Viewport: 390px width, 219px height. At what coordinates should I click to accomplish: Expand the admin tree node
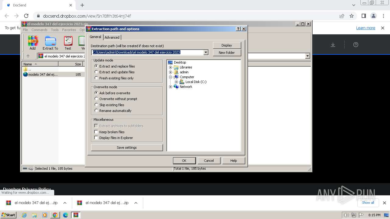pos(171,72)
